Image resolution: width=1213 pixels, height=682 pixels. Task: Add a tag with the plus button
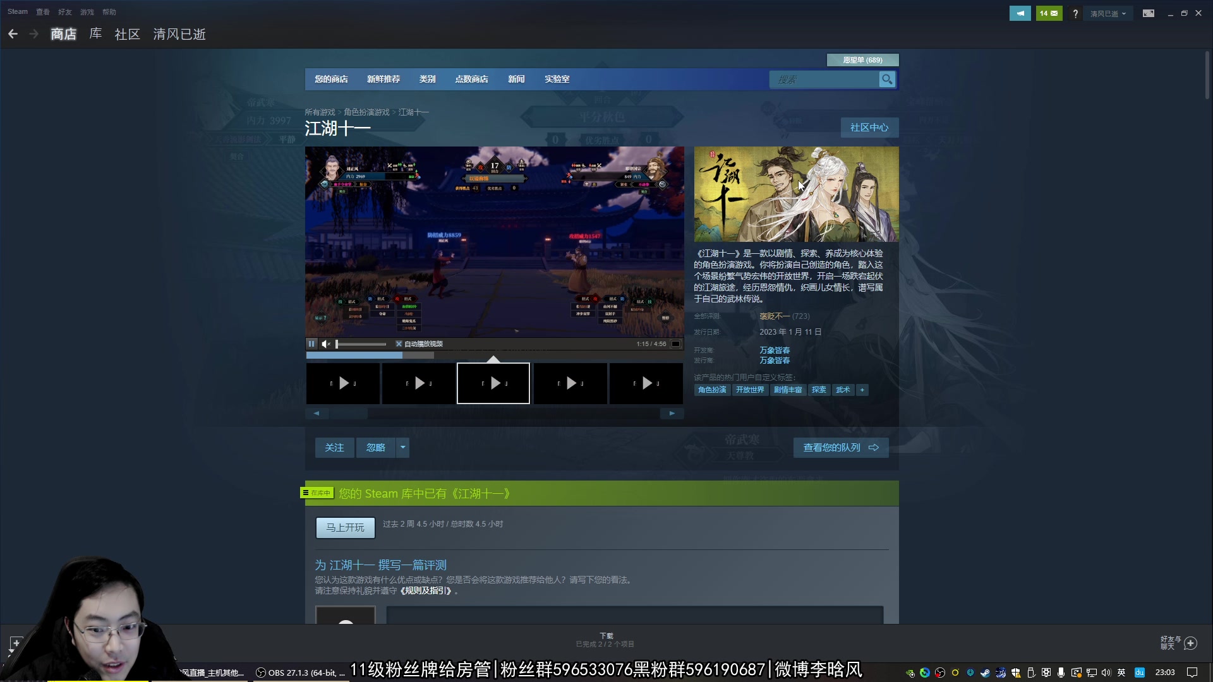click(862, 390)
